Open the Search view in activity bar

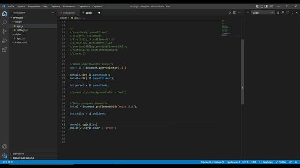coord(4,22)
